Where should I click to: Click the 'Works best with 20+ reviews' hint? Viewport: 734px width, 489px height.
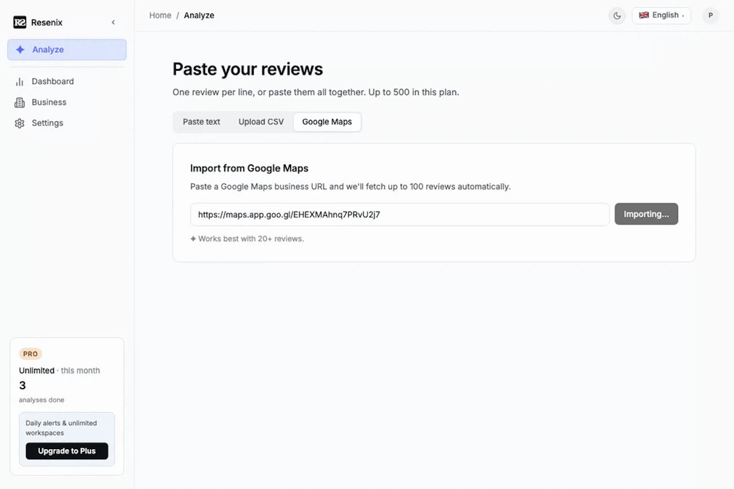click(x=247, y=239)
